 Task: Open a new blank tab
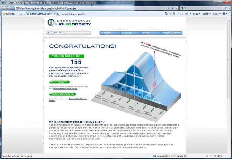pyautogui.click(x=90, y=14)
